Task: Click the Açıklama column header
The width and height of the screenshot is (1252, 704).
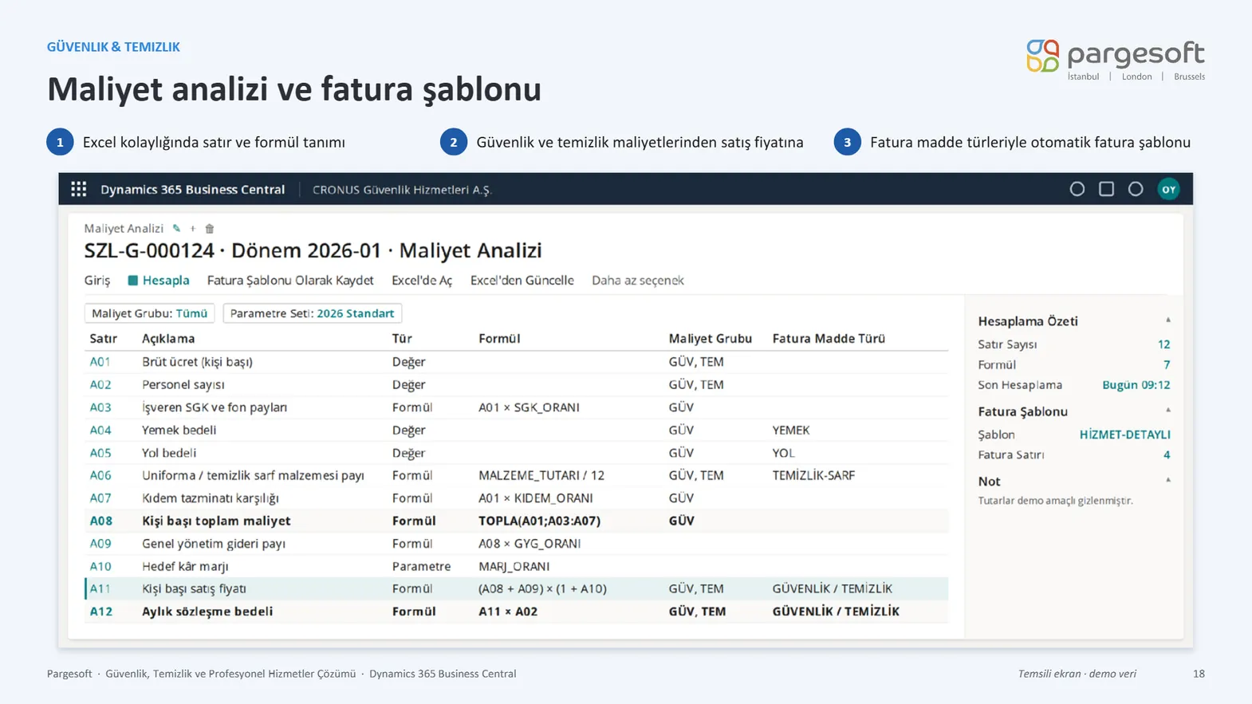Action: 168,339
